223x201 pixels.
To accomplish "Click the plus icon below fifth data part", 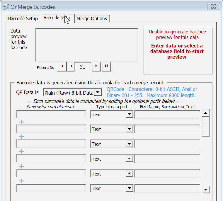I will click(x=21, y=181).
